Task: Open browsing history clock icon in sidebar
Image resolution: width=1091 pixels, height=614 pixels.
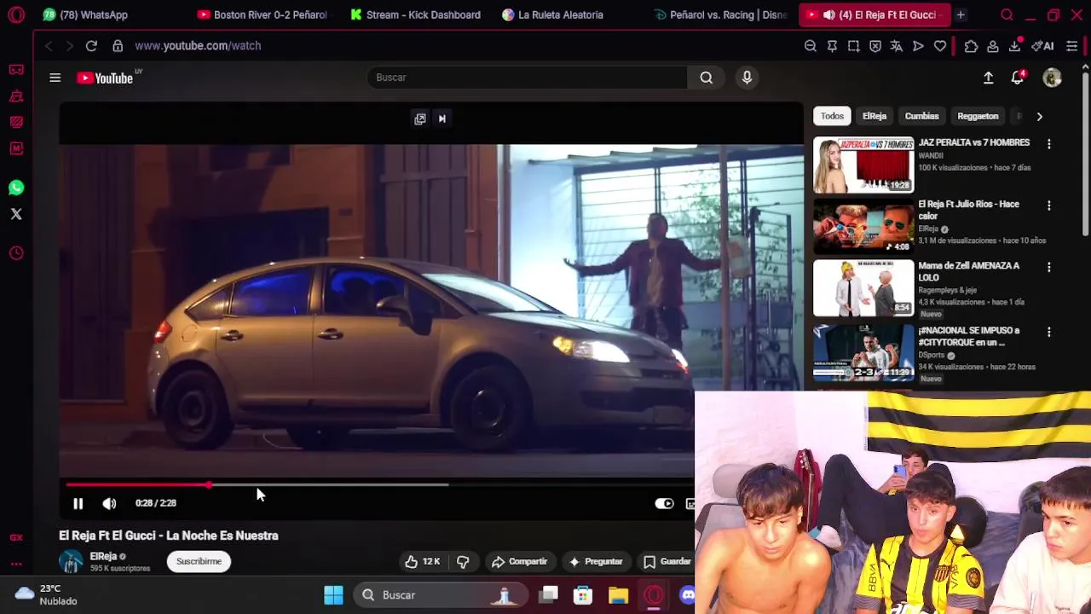Action: click(16, 253)
